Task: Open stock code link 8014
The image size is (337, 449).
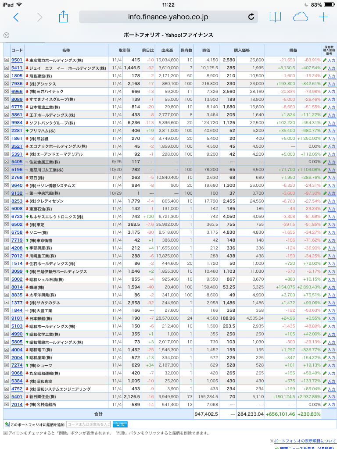Action: (x=17, y=287)
